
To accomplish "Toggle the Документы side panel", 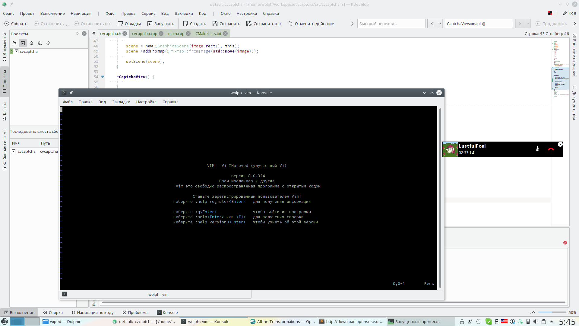I will [x=5, y=47].
